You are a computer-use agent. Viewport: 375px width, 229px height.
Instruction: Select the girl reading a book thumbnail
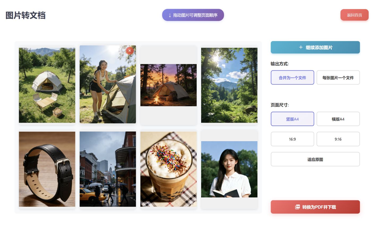[229, 169]
